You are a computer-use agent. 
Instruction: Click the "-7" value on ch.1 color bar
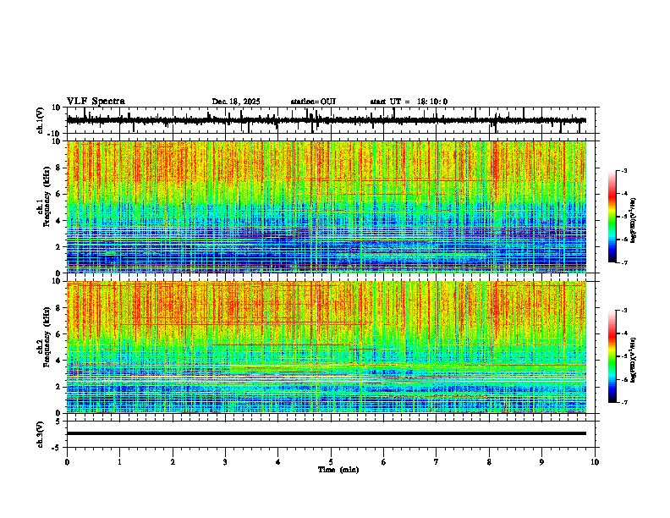(x=623, y=262)
